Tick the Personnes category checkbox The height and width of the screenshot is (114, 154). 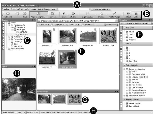pyautogui.click(x=121, y=40)
